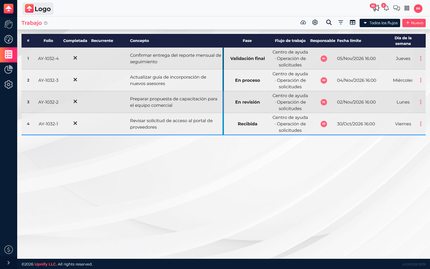This screenshot has width=430, height=269.
Task: Toggle the completed X mark for AY-1032-2
Action: point(75,102)
